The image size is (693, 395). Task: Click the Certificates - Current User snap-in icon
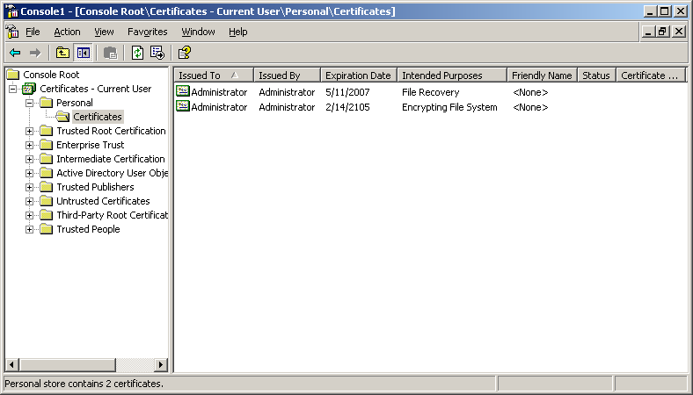click(29, 89)
